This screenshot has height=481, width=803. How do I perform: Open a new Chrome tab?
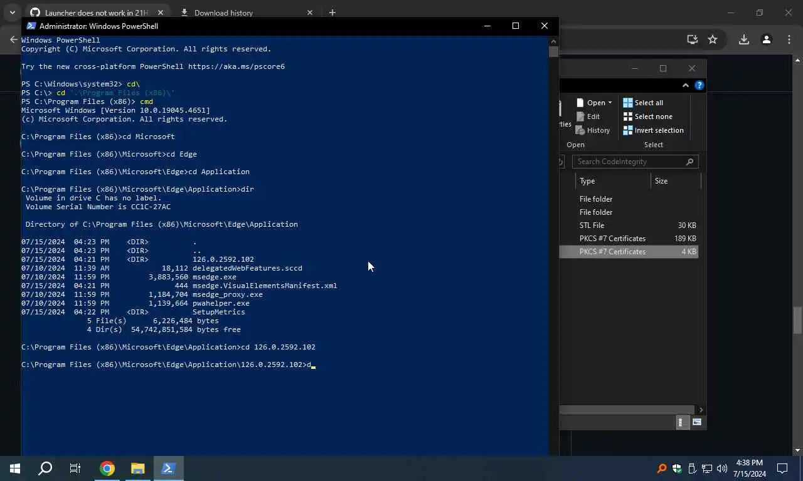pyautogui.click(x=332, y=13)
